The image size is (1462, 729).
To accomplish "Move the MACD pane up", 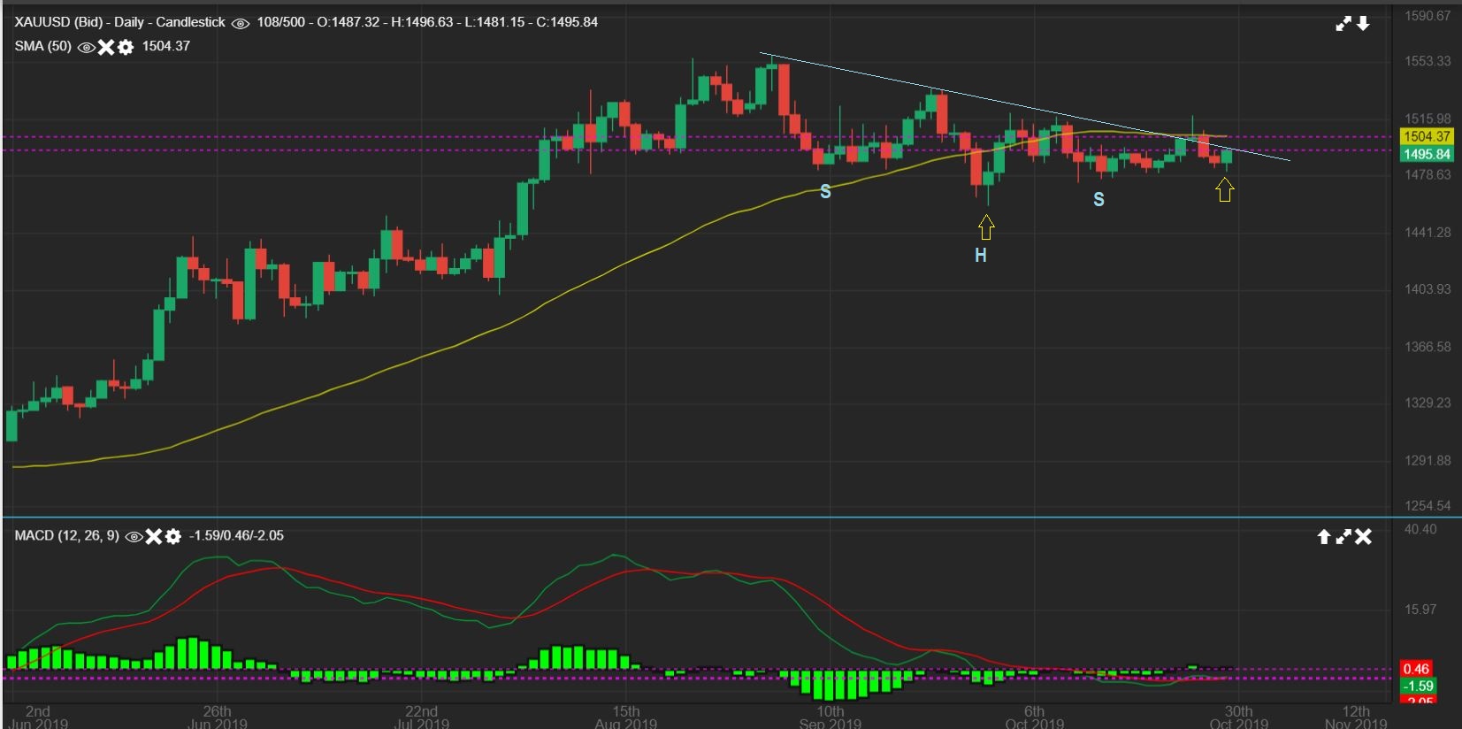I will [x=1324, y=536].
